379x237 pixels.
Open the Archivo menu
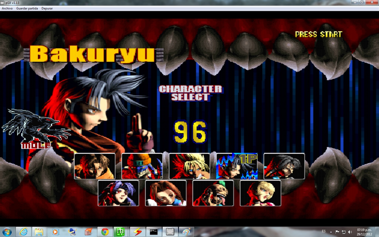tap(7, 8)
